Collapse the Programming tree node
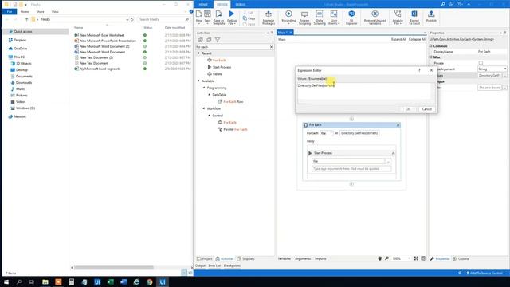 [x=204, y=88]
